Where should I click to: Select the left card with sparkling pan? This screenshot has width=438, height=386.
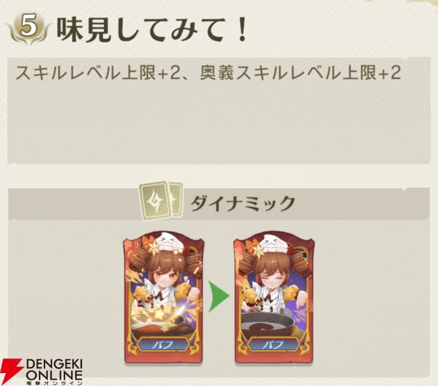click(x=164, y=298)
